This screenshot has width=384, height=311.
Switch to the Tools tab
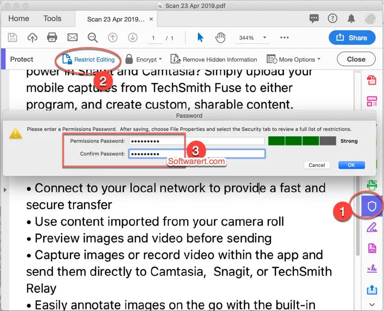(54, 18)
